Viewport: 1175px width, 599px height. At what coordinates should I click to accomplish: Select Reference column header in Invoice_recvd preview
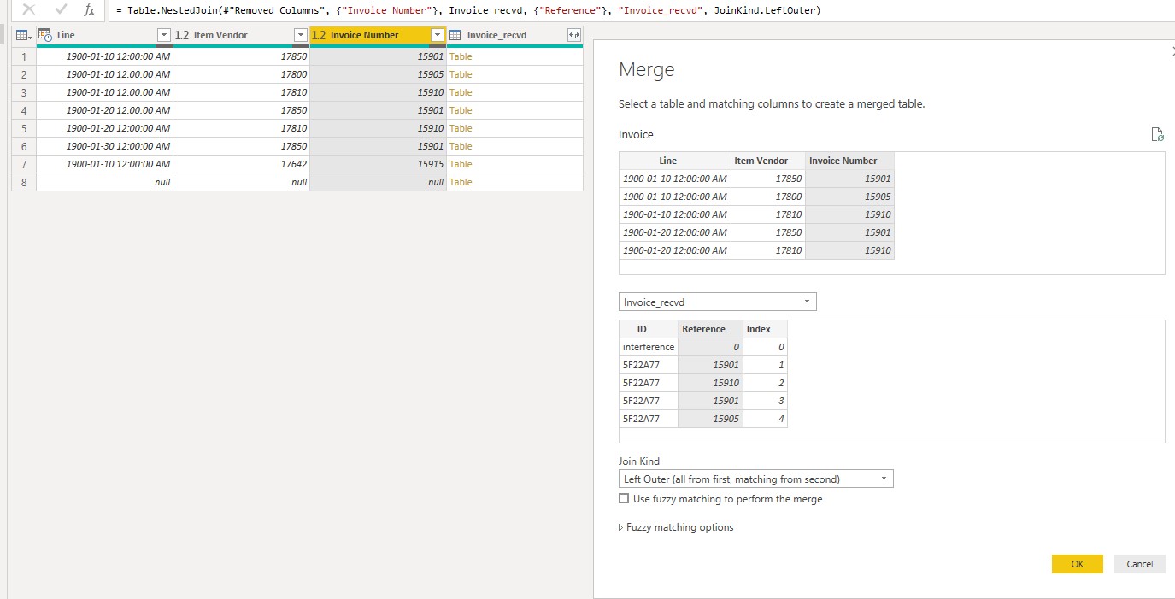point(710,329)
